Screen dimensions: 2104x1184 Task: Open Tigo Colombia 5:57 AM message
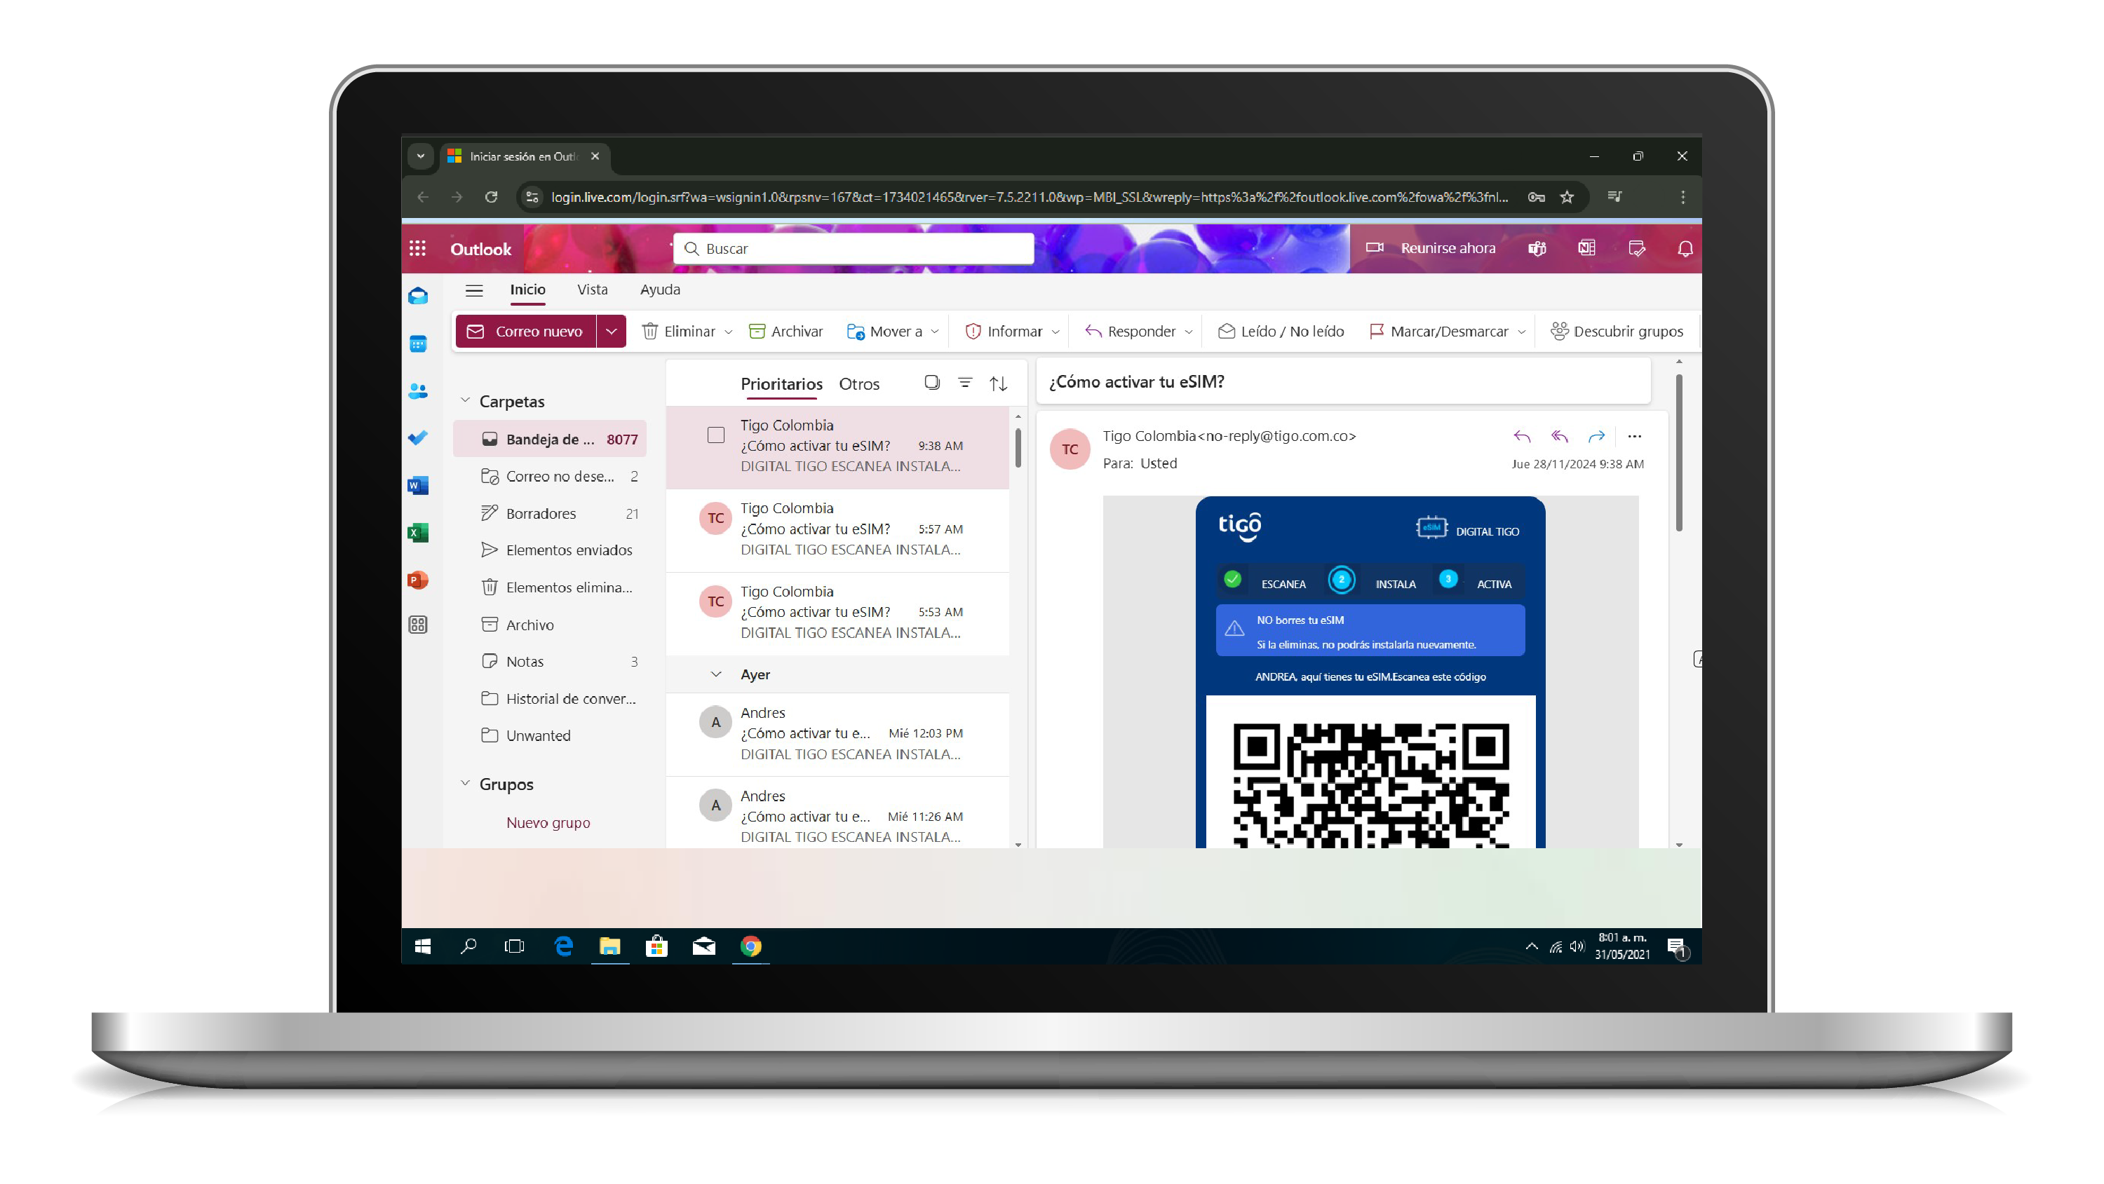pos(837,529)
